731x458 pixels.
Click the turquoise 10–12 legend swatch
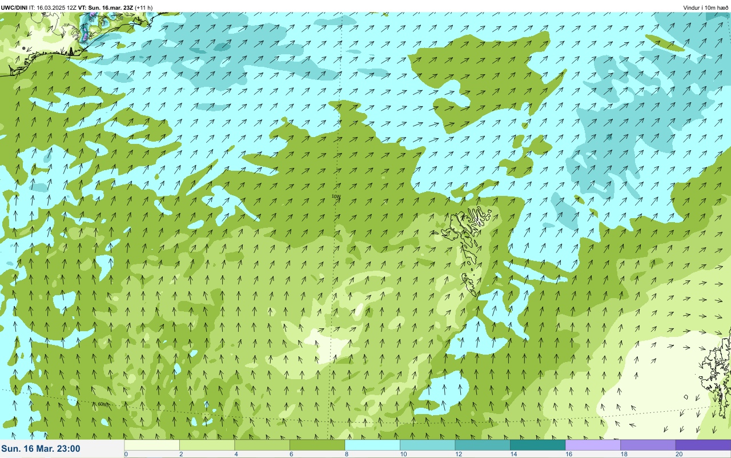pyautogui.click(x=427, y=445)
